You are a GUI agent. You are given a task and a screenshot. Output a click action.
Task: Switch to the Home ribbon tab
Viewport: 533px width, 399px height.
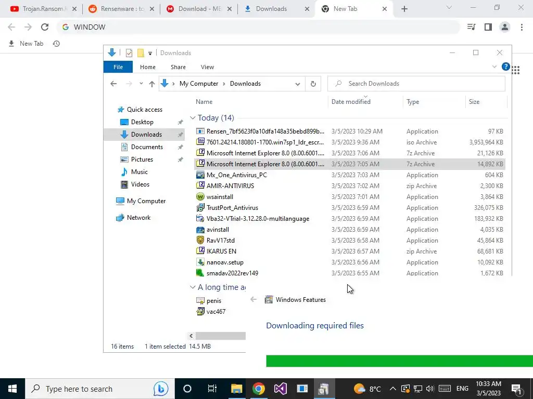click(147, 67)
